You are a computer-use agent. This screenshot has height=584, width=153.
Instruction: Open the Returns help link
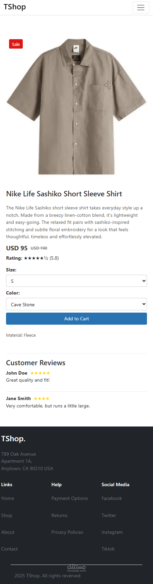pos(60,515)
